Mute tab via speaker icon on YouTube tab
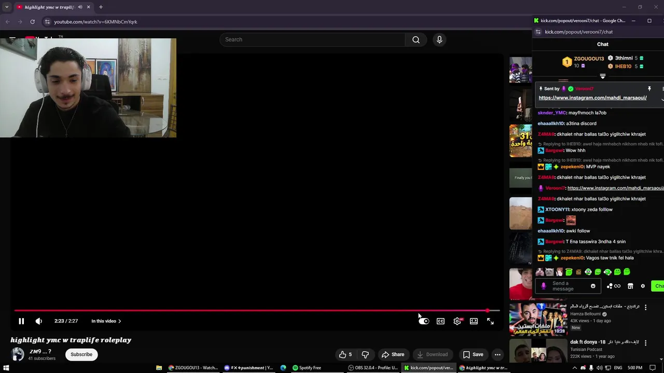This screenshot has width=664, height=373. [80, 7]
